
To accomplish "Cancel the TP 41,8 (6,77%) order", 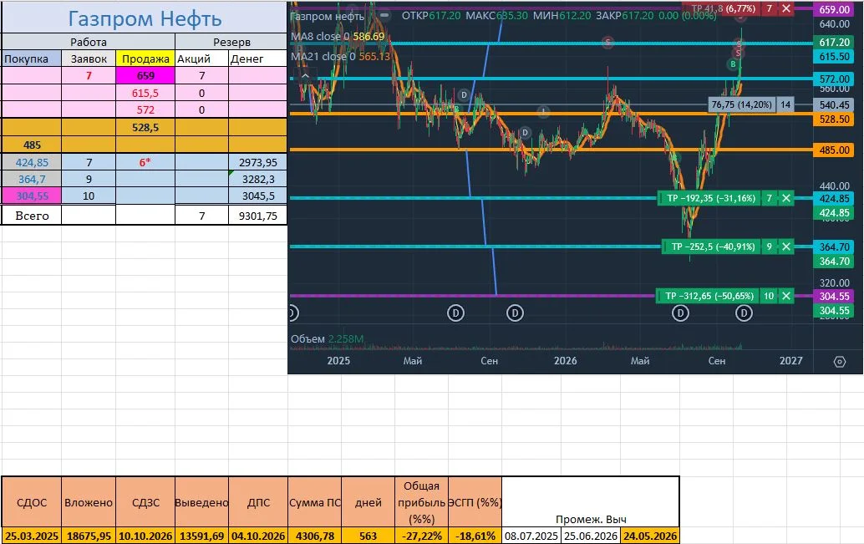I will coord(786,8).
